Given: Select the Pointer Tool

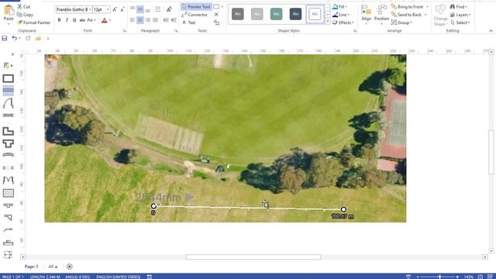Looking at the screenshot, I should [x=196, y=7].
